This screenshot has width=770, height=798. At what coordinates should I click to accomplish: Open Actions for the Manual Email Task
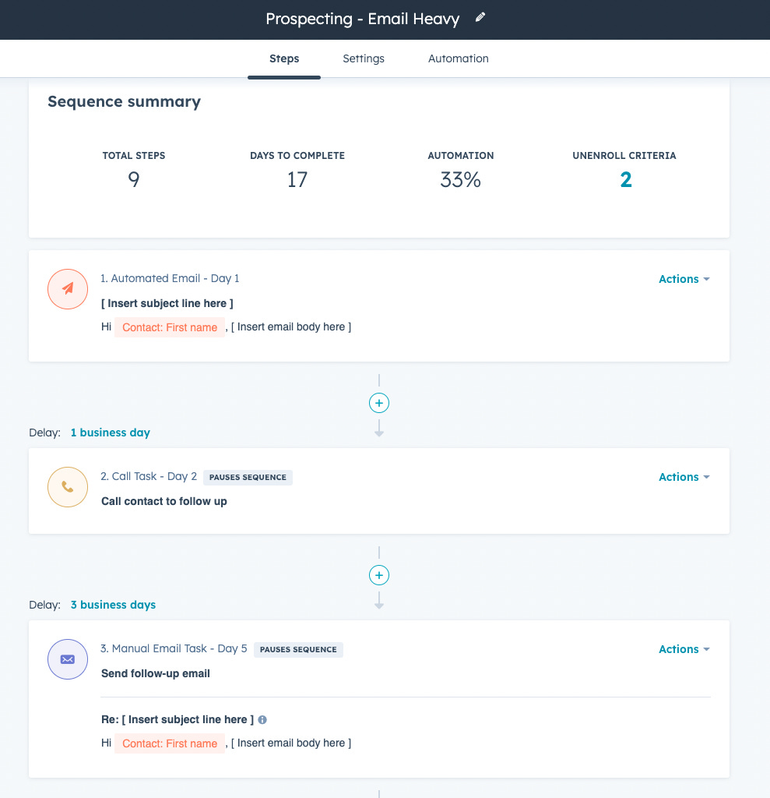click(678, 648)
